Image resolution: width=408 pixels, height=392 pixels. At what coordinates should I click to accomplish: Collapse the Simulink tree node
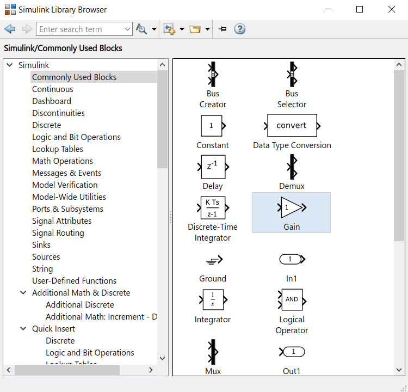pos(10,65)
